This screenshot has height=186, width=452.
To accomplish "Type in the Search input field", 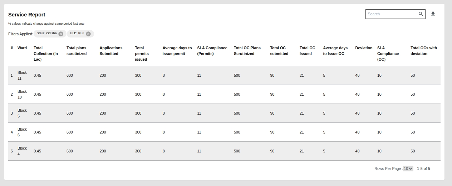I will click(x=392, y=14).
